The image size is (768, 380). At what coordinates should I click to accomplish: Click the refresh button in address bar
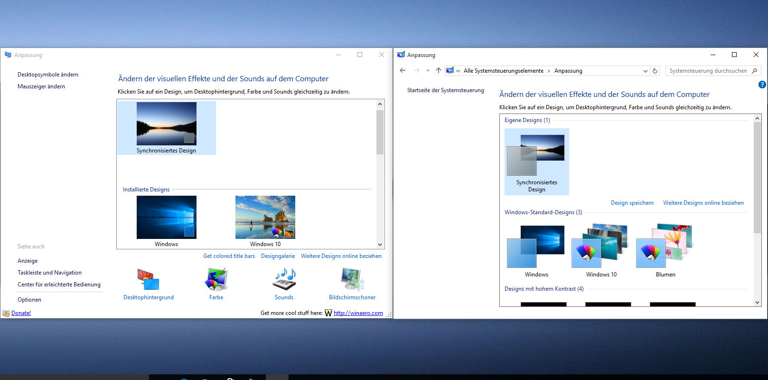tap(655, 71)
